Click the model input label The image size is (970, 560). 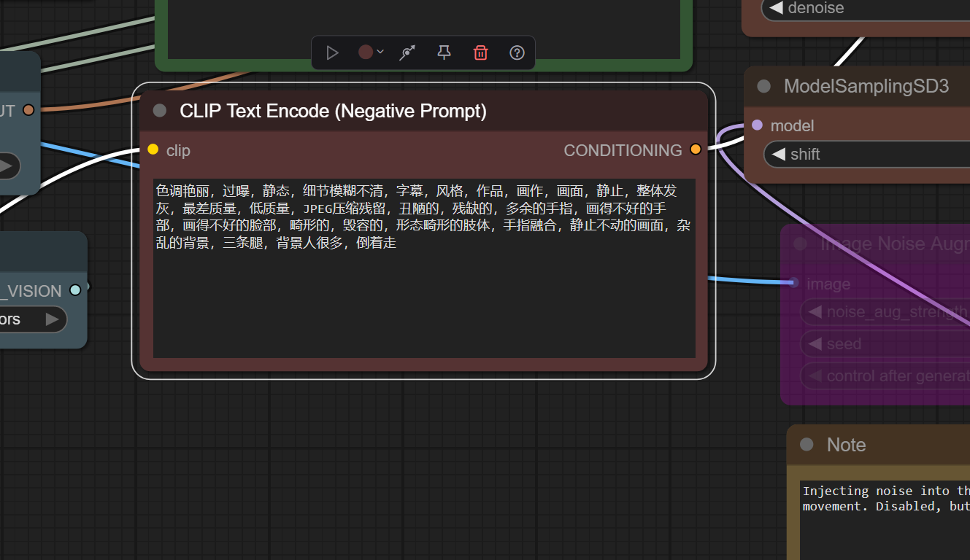[x=792, y=125]
